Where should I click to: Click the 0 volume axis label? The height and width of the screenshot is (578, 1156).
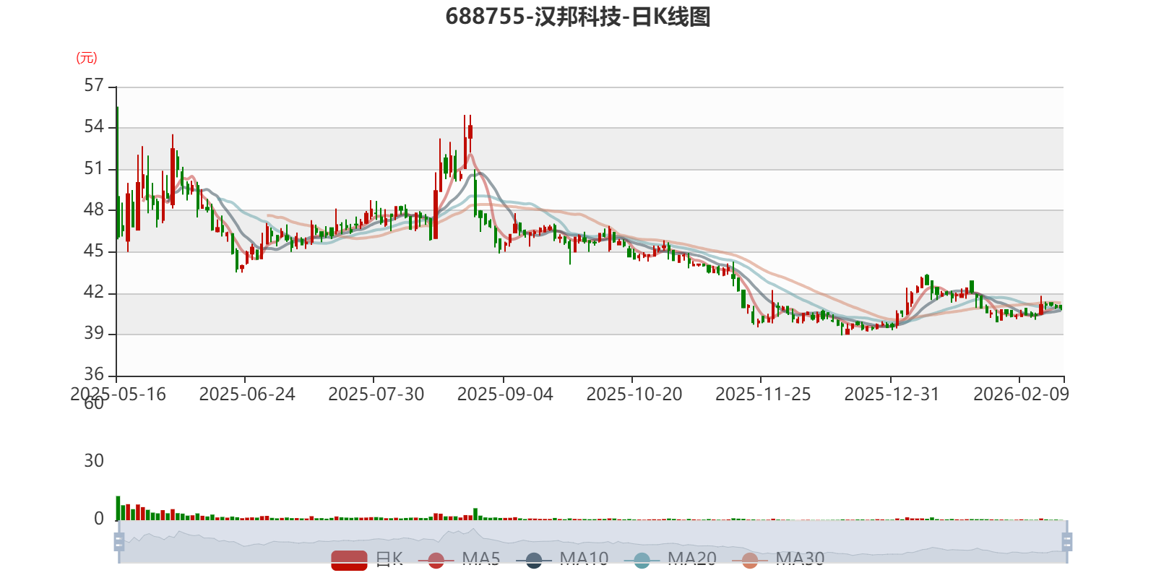tap(99, 519)
